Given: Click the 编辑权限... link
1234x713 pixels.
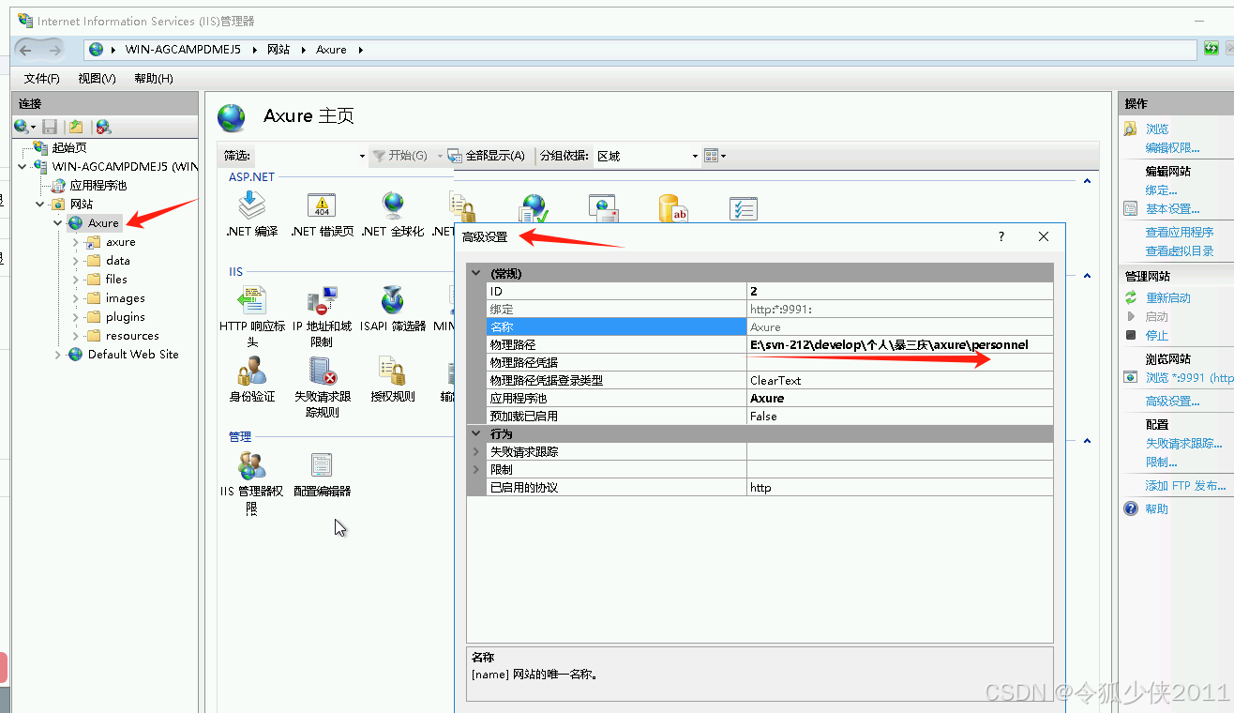Looking at the screenshot, I should click(x=1172, y=147).
